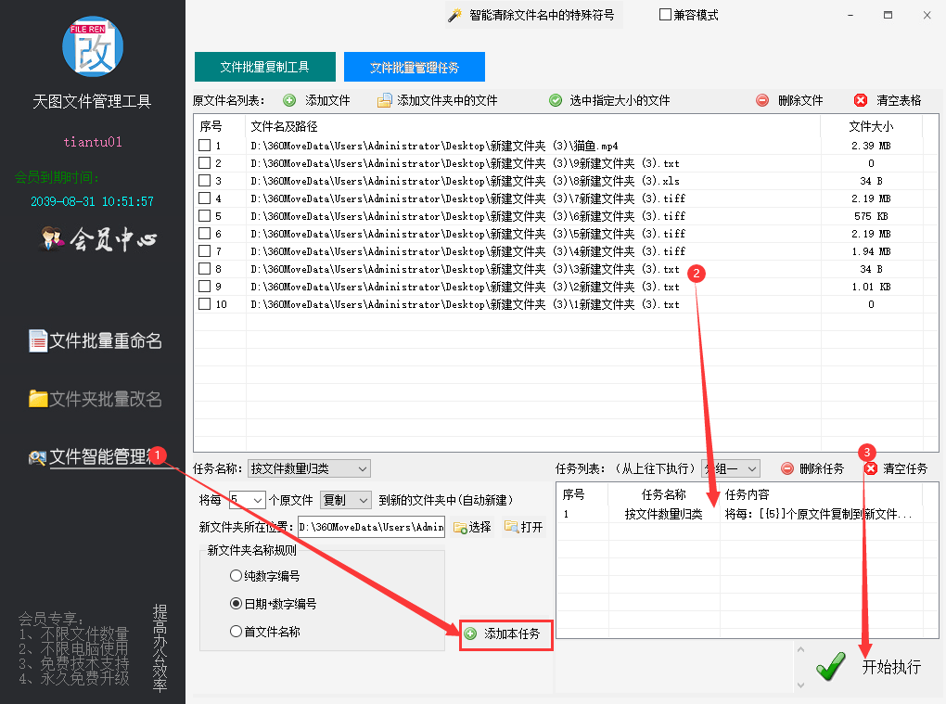Click 选中指定大小的文件 button
This screenshot has width=946, height=704.
tap(609, 100)
